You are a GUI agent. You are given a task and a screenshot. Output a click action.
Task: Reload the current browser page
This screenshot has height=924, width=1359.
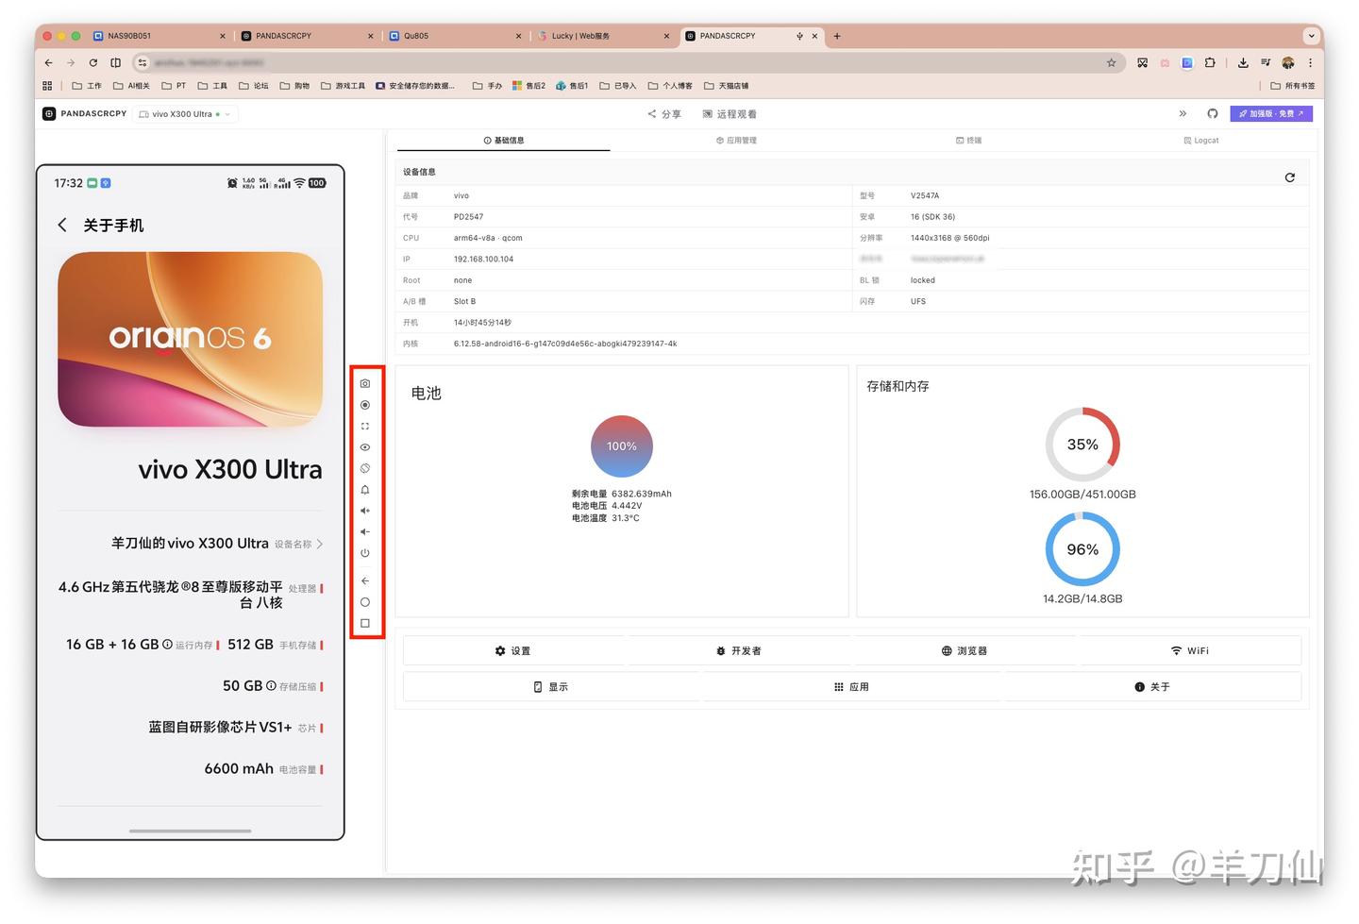(x=93, y=62)
